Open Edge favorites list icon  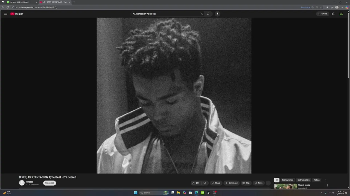pos(332,7)
